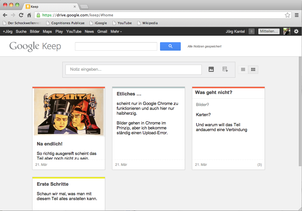Go to the browser home page icon
This screenshot has width=302, height=211.
point(29,15)
